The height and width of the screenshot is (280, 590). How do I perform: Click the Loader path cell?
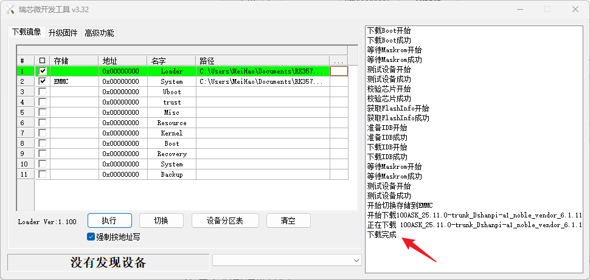point(262,71)
